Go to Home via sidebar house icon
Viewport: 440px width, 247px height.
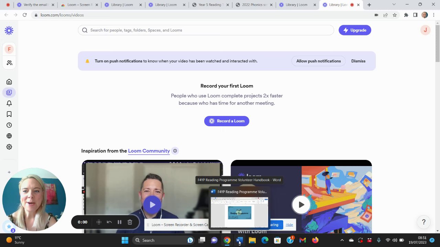(9, 82)
